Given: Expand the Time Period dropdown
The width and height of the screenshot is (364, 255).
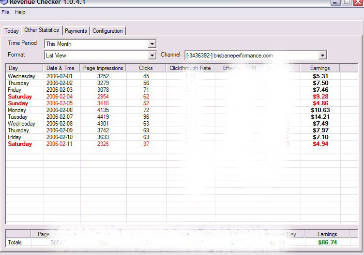Looking at the screenshot, I should pos(152,44).
